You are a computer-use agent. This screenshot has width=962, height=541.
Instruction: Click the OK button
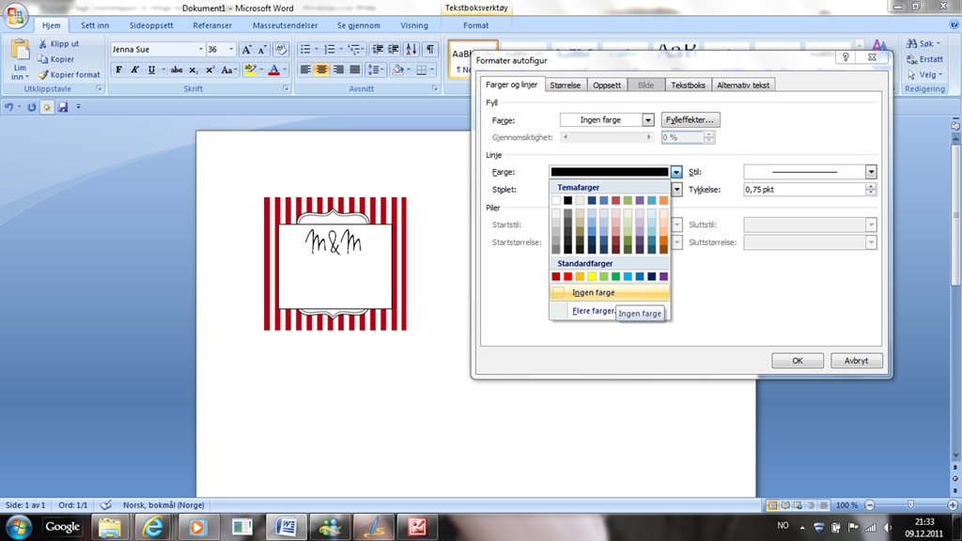click(x=797, y=361)
